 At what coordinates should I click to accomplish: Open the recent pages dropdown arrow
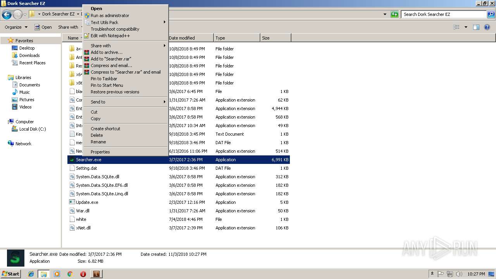tap(25, 15)
